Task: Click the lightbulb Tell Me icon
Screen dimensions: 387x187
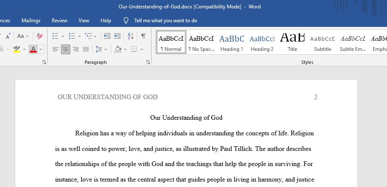Action: [126, 21]
